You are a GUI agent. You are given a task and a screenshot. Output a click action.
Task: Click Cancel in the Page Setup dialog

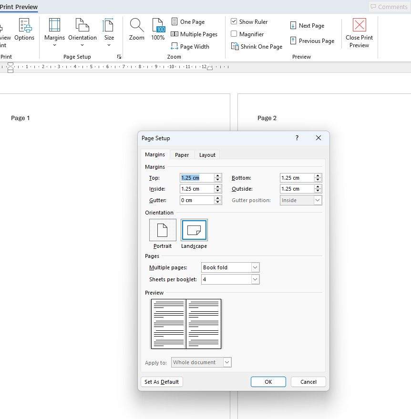coord(308,382)
